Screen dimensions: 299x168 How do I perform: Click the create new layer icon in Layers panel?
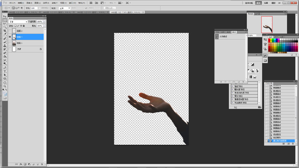click(x=38, y=164)
